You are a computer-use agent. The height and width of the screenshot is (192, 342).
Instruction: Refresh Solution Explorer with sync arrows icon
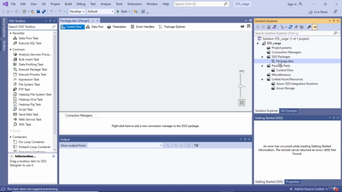click(290, 27)
